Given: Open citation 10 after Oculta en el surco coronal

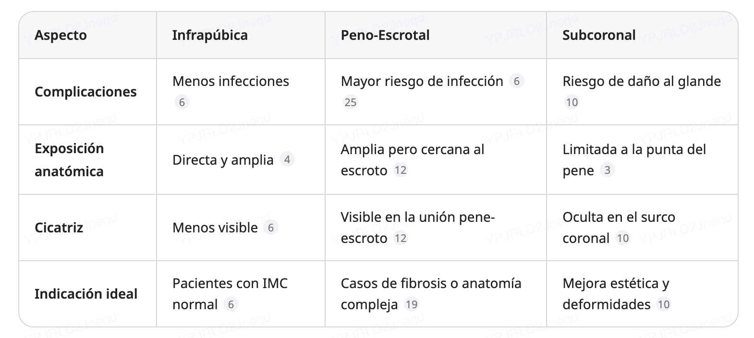Looking at the screenshot, I should coord(622,238).
